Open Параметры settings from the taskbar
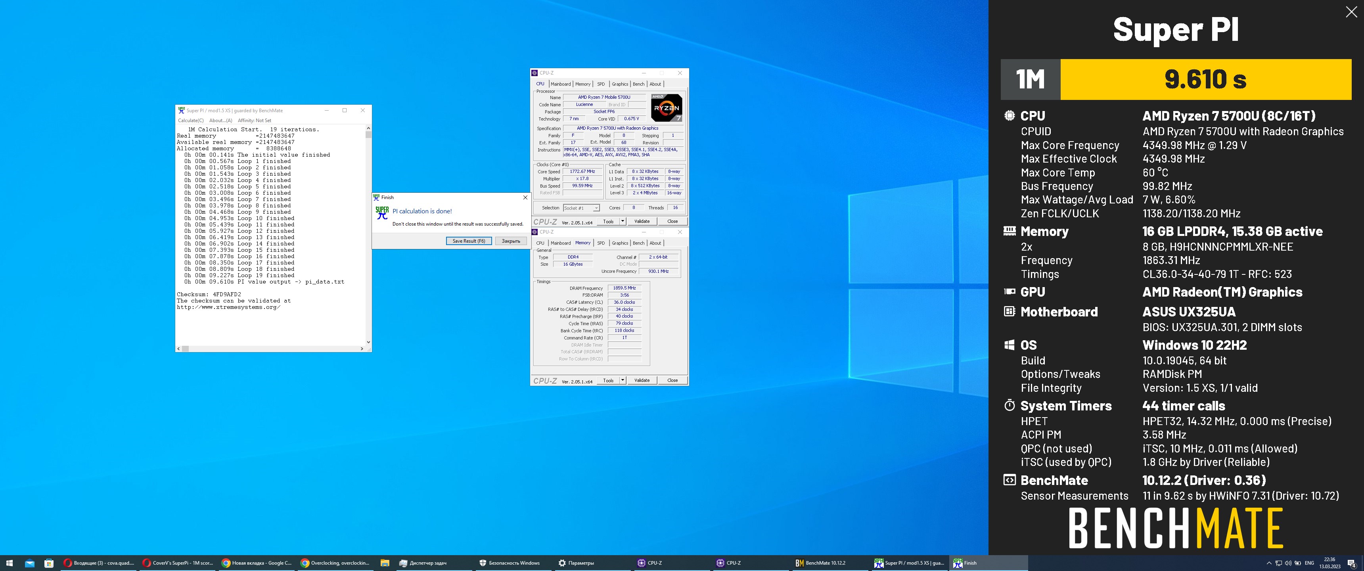The height and width of the screenshot is (571, 1364). [592, 563]
